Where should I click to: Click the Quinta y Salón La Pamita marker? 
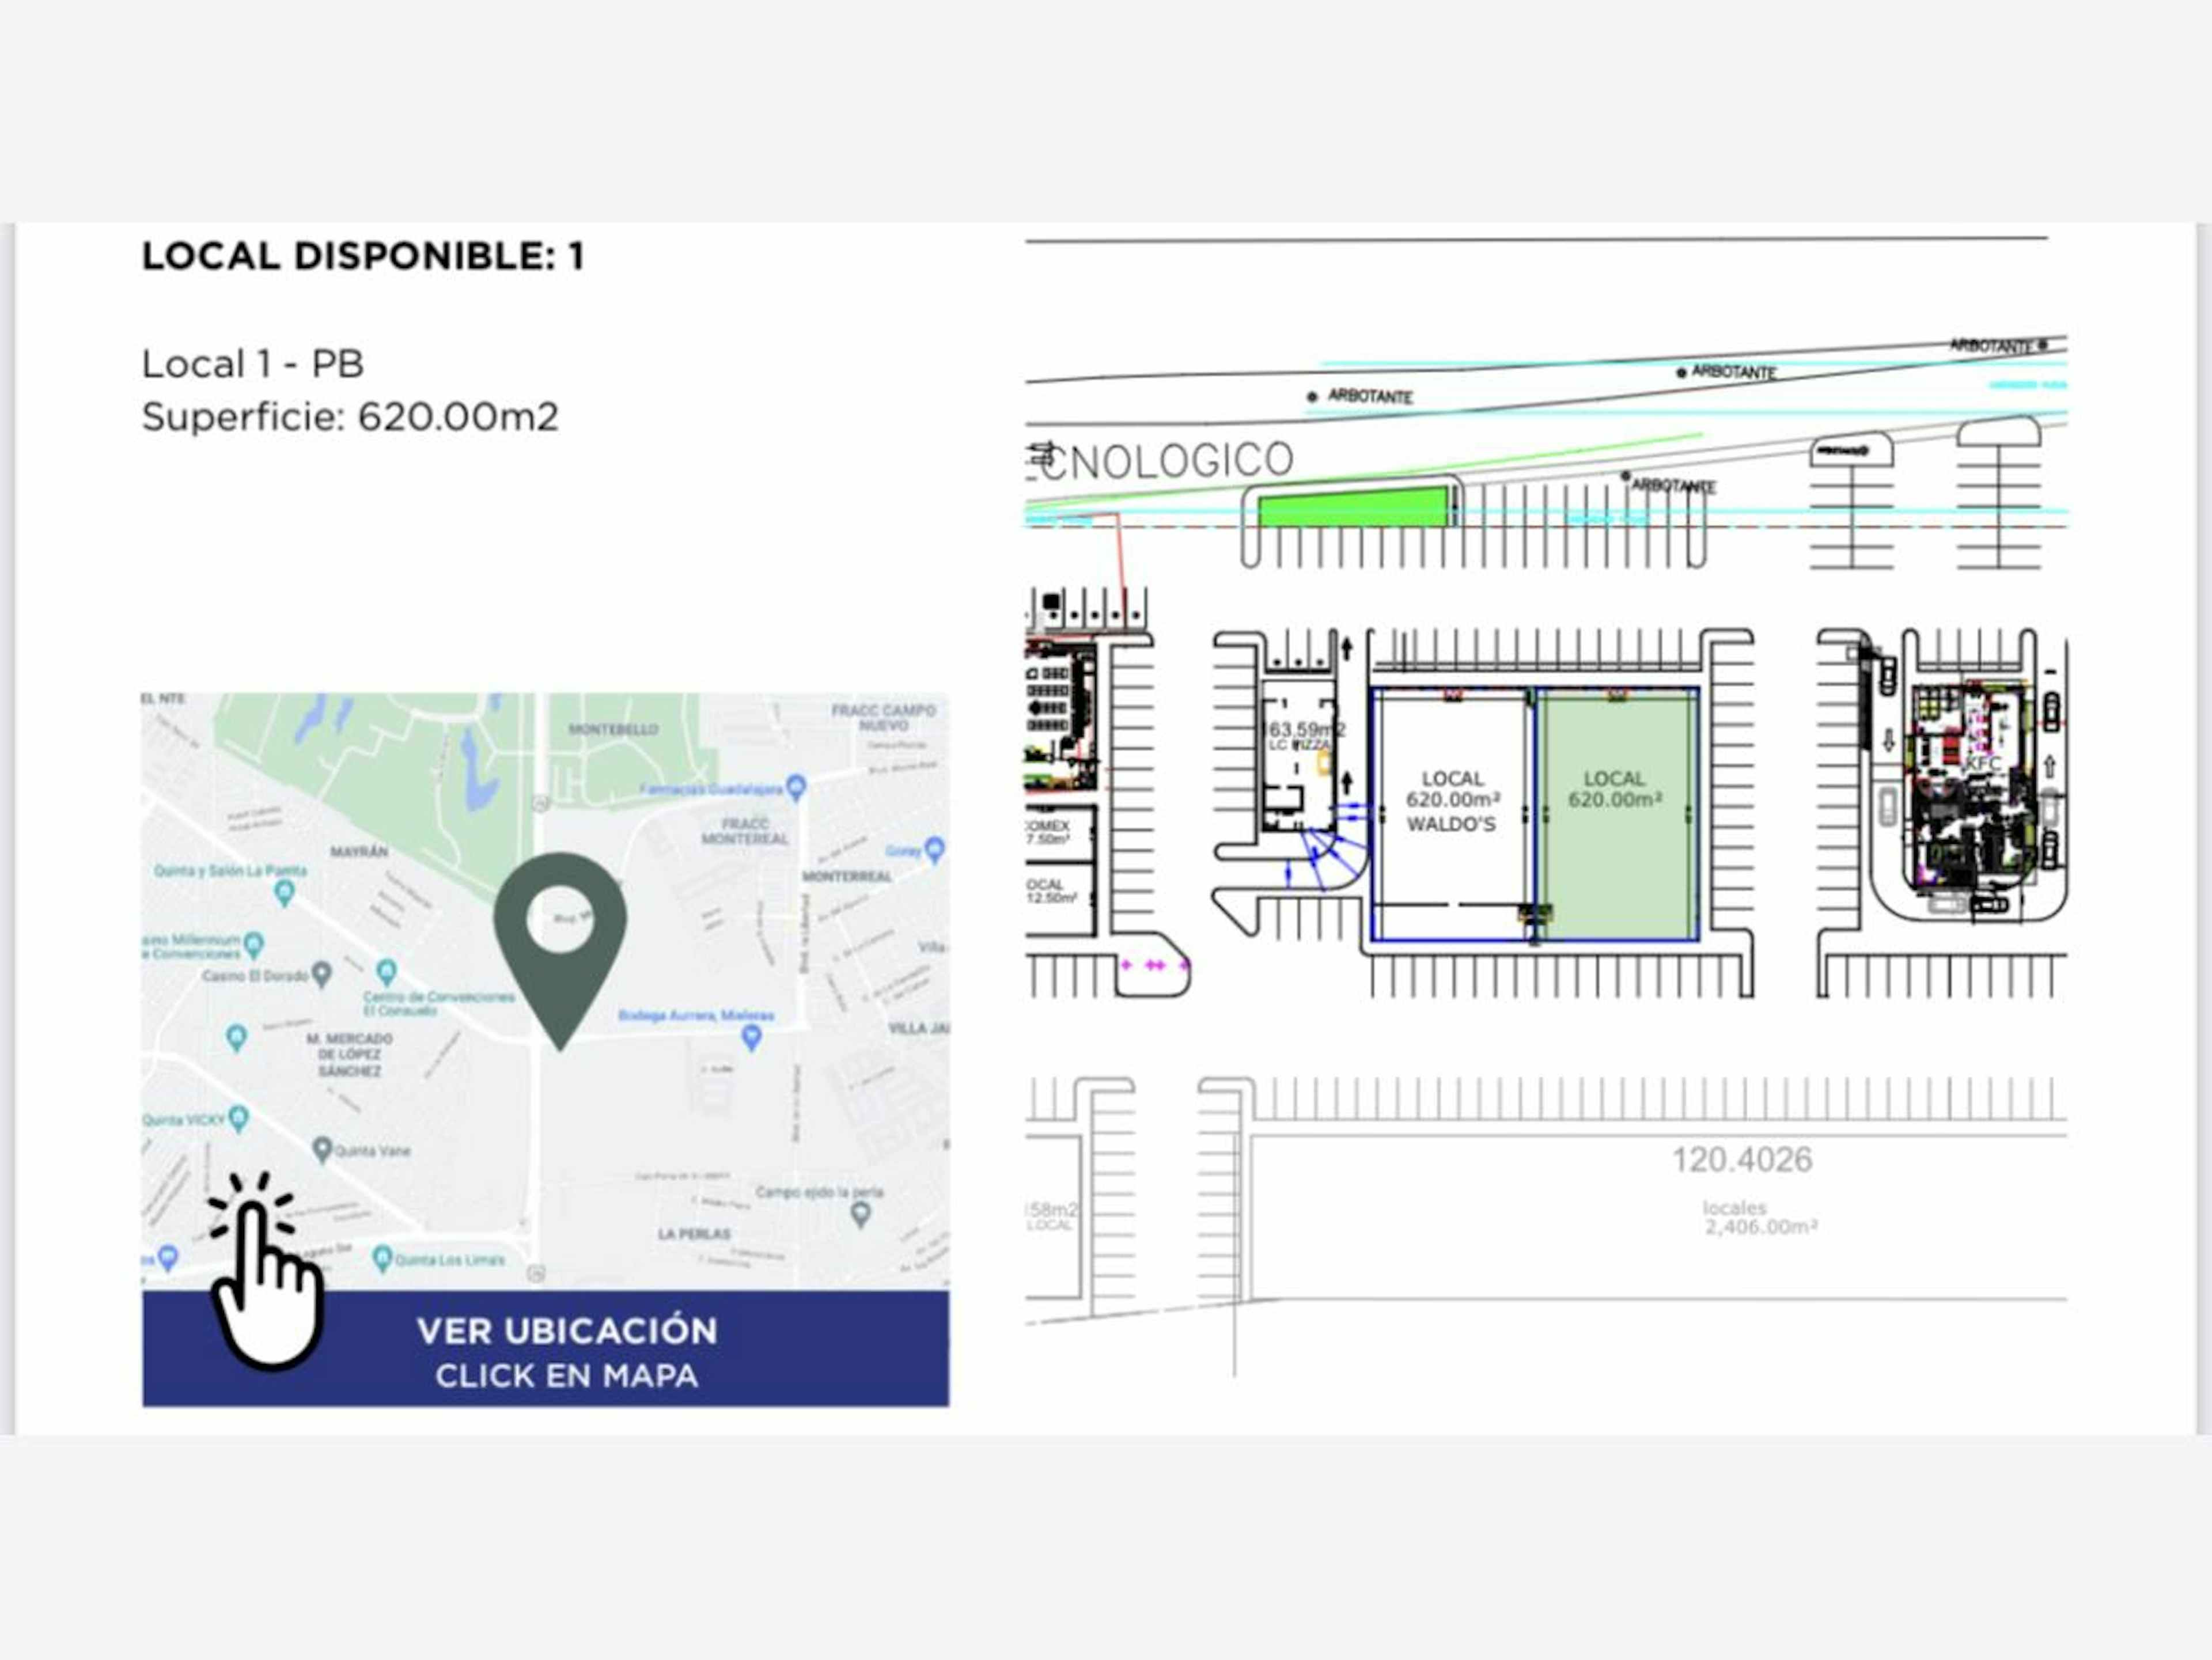(x=284, y=892)
